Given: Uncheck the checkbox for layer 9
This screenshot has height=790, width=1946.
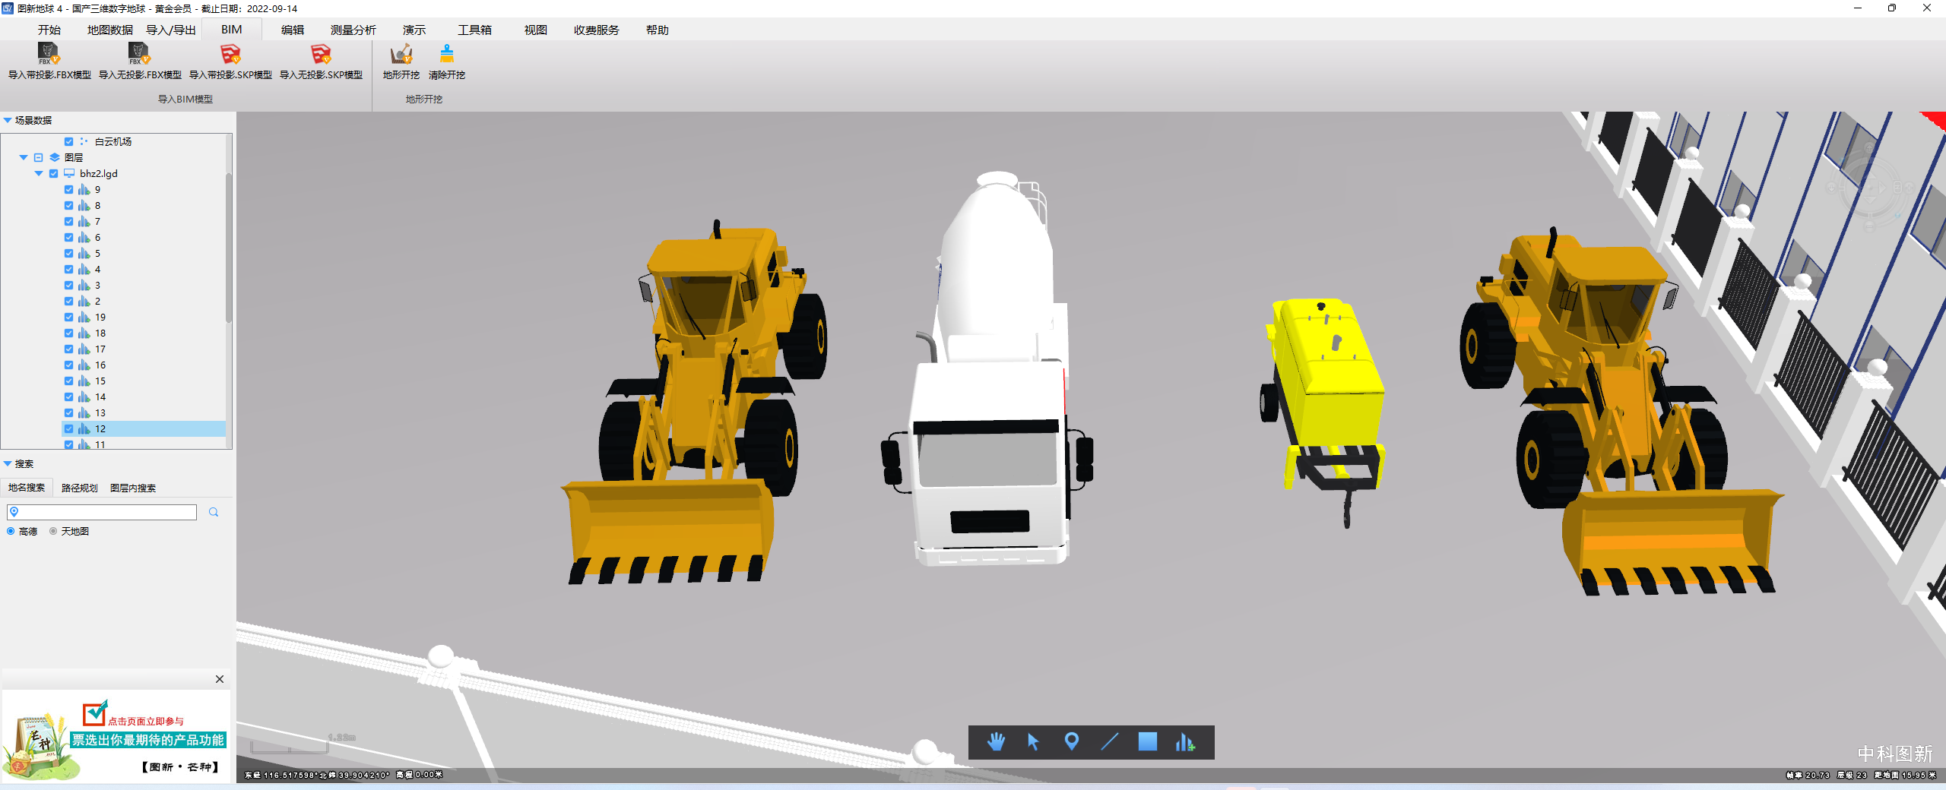Looking at the screenshot, I should point(69,190).
